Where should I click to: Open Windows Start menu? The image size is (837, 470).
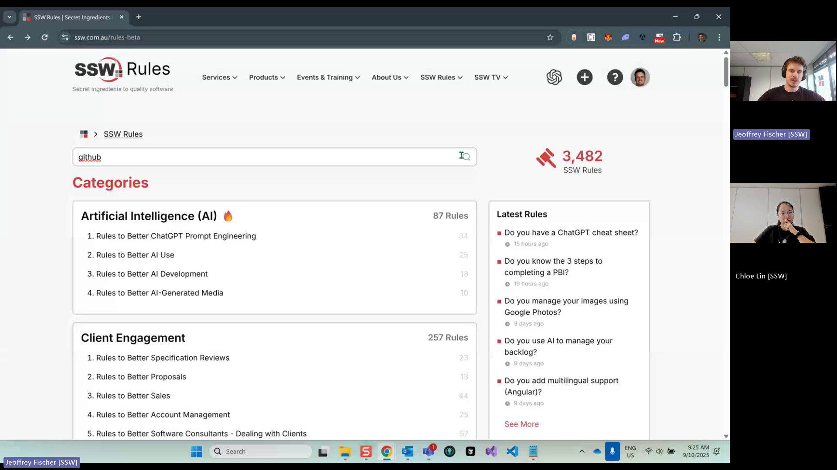(x=196, y=451)
